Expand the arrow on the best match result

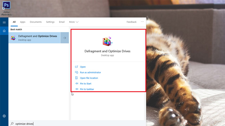(x=64, y=38)
